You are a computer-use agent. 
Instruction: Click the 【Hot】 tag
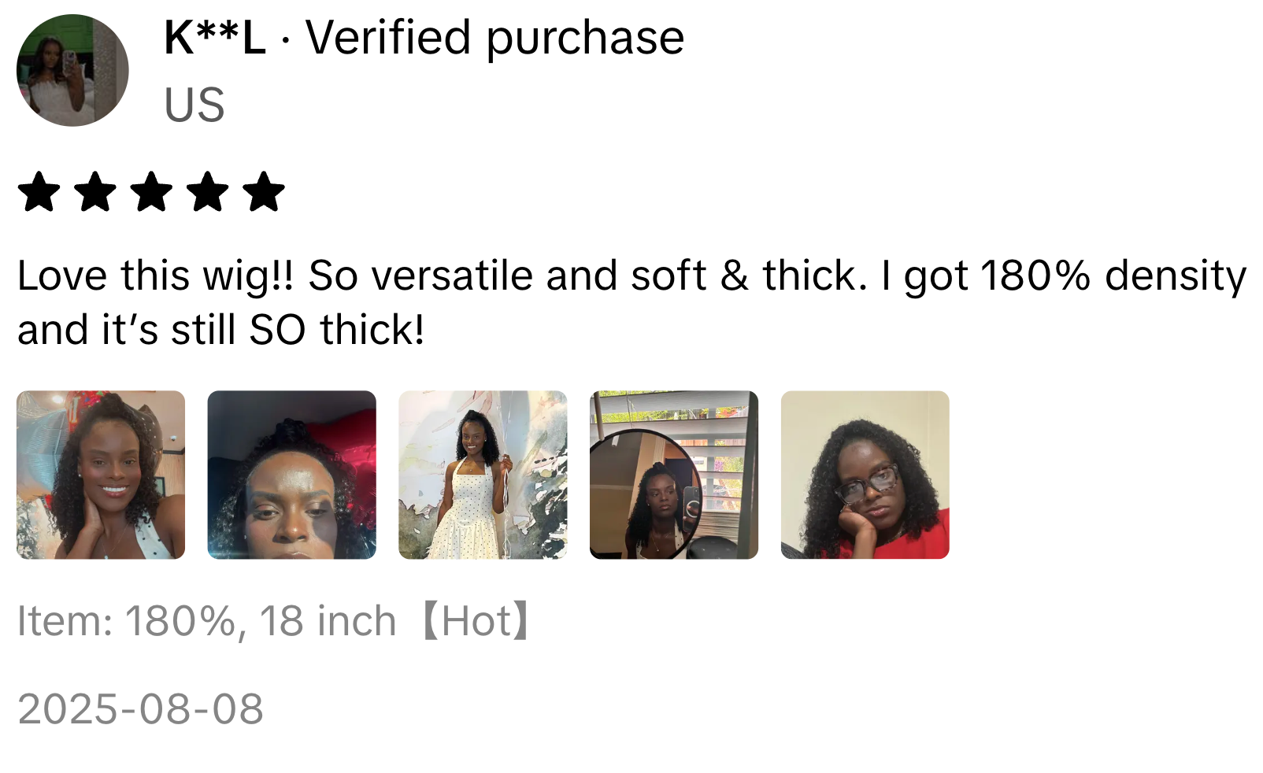coord(476,621)
